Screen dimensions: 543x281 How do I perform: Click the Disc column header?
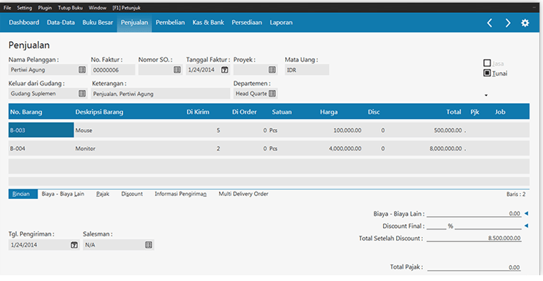[374, 112]
